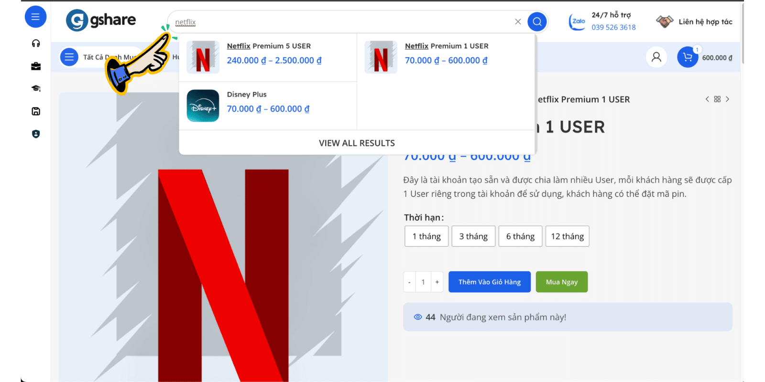Go to previous product with left chevron
765x382 pixels.
pos(707,99)
